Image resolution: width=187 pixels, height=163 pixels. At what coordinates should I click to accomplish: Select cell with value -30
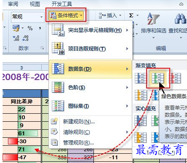22,141
